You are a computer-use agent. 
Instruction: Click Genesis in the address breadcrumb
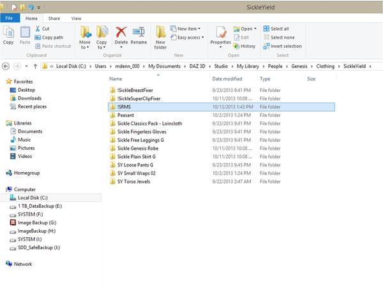(x=299, y=66)
